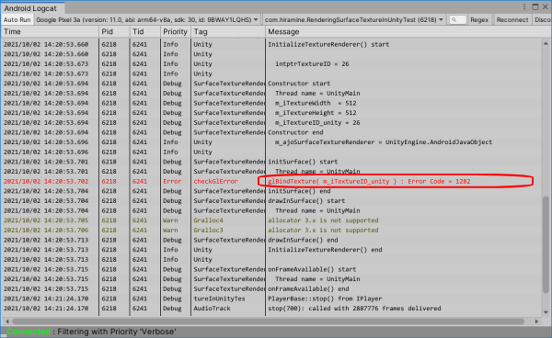
Task: Toggle the Regex search option
Action: pyautogui.click(x=479, y=19)
